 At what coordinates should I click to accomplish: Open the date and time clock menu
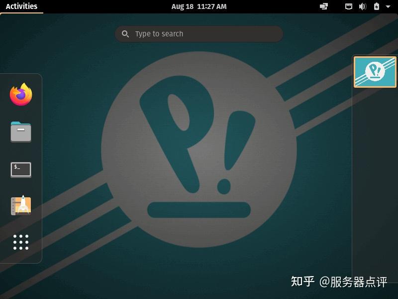point(199,6)
